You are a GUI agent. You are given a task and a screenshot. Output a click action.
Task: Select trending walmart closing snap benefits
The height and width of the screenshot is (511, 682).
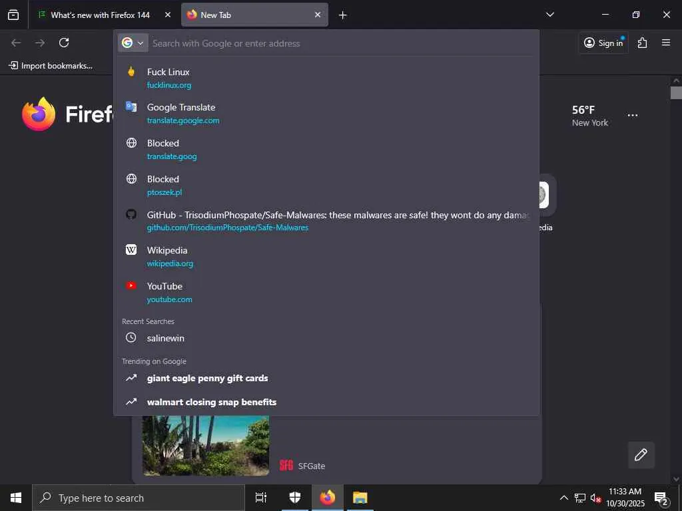tap(212, 403)
